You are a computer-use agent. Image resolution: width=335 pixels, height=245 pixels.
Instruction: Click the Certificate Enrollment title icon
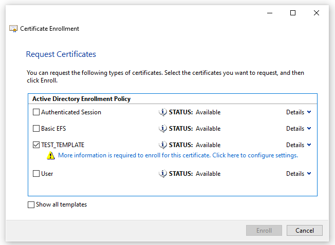pos(14,29)
